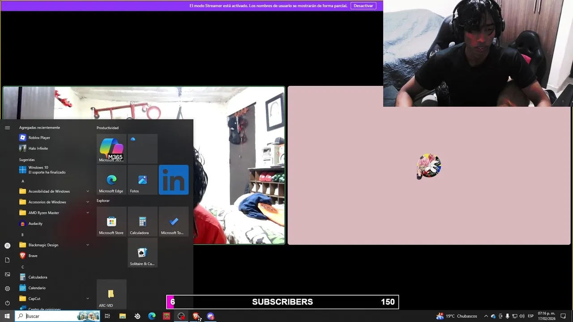
Task: Jump to letter A in app list
Action: [23, 181]
